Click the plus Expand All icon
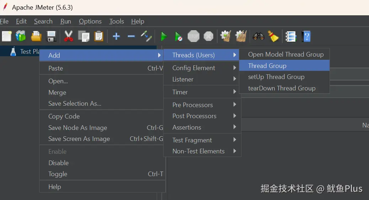Screen dimensions: 369x200 click(x=116, y=36)
